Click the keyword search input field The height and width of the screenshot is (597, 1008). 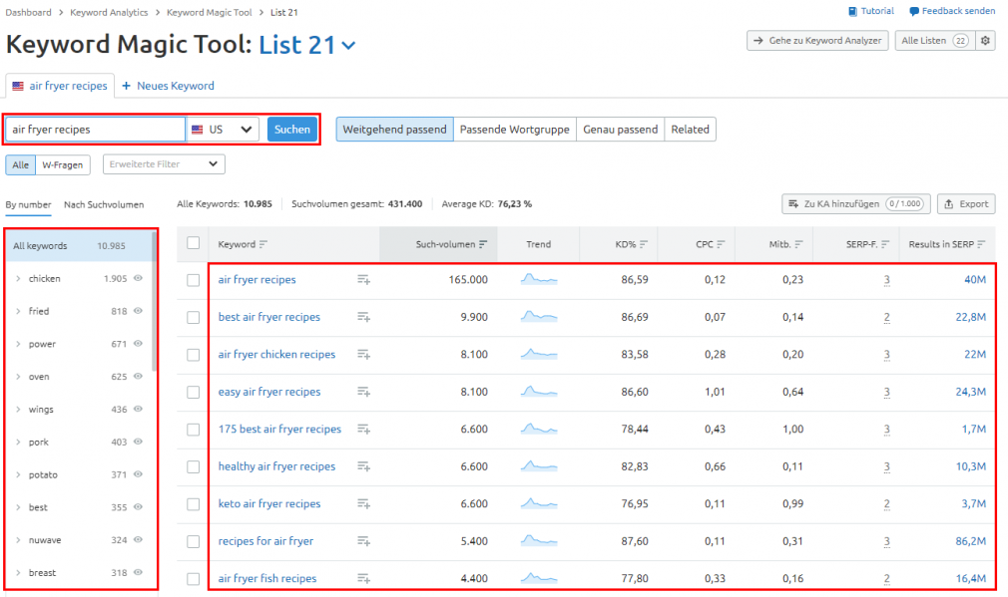(95, 129)
